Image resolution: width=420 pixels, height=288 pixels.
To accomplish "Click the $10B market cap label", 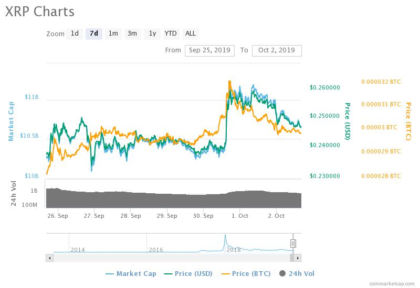I will pos(31,176).
